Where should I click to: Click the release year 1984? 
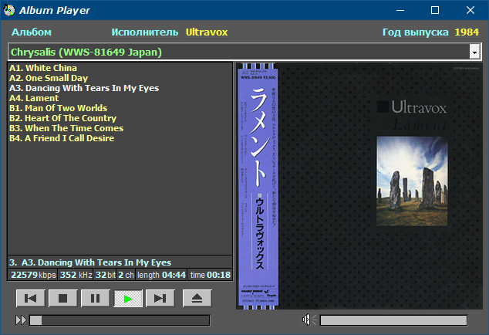click(467, 32)
